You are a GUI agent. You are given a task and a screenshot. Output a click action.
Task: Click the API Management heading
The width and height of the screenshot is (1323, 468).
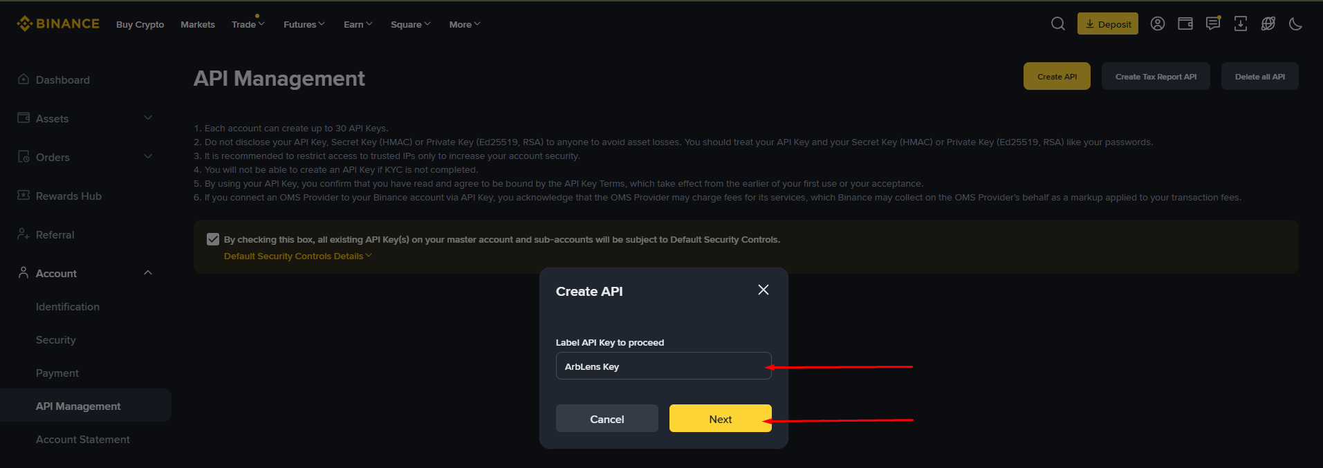point(279,78)
